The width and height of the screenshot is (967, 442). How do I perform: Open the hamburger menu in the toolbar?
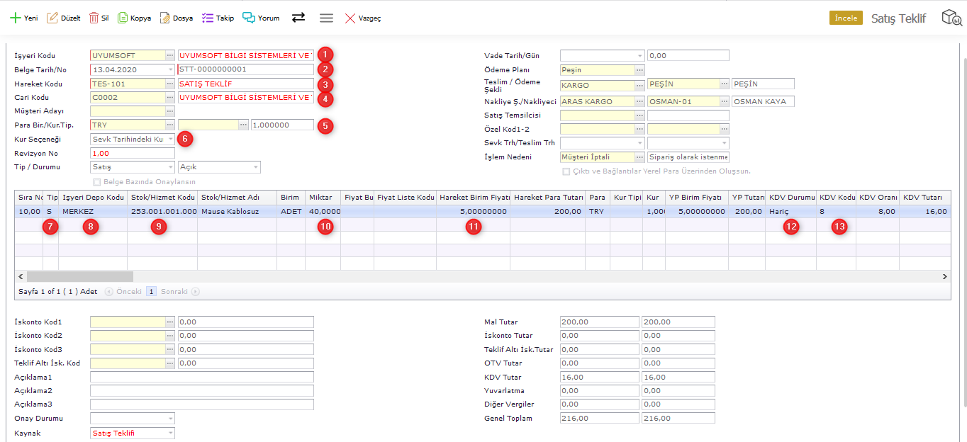pos(326,18)
